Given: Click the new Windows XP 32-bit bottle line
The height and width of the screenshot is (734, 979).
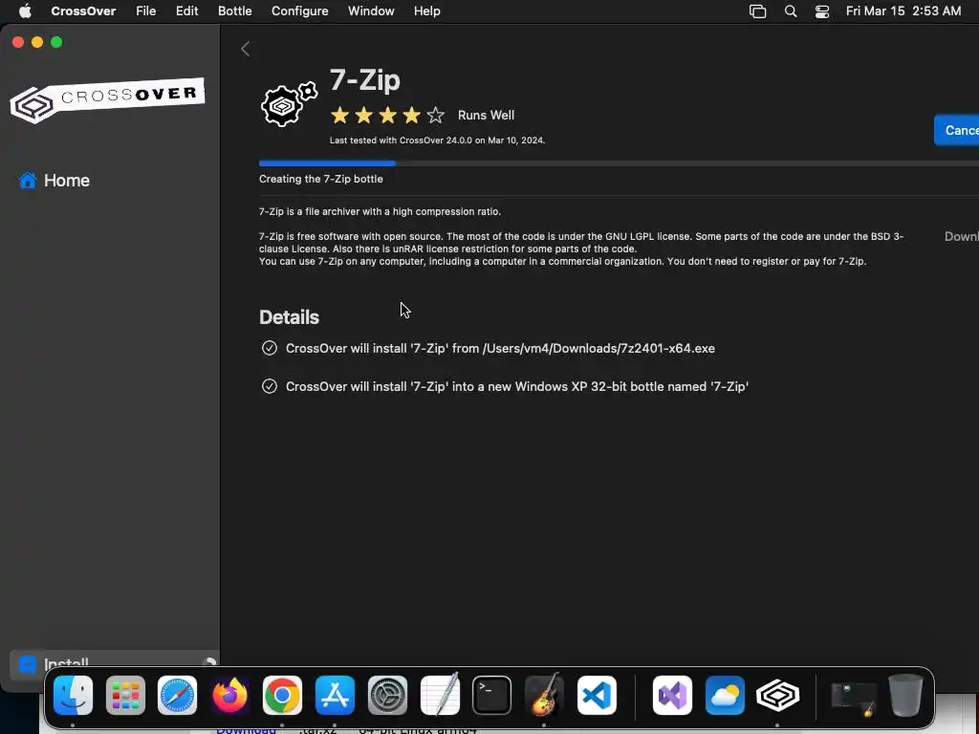Looking at the screenshot, I should coord(517,386).
